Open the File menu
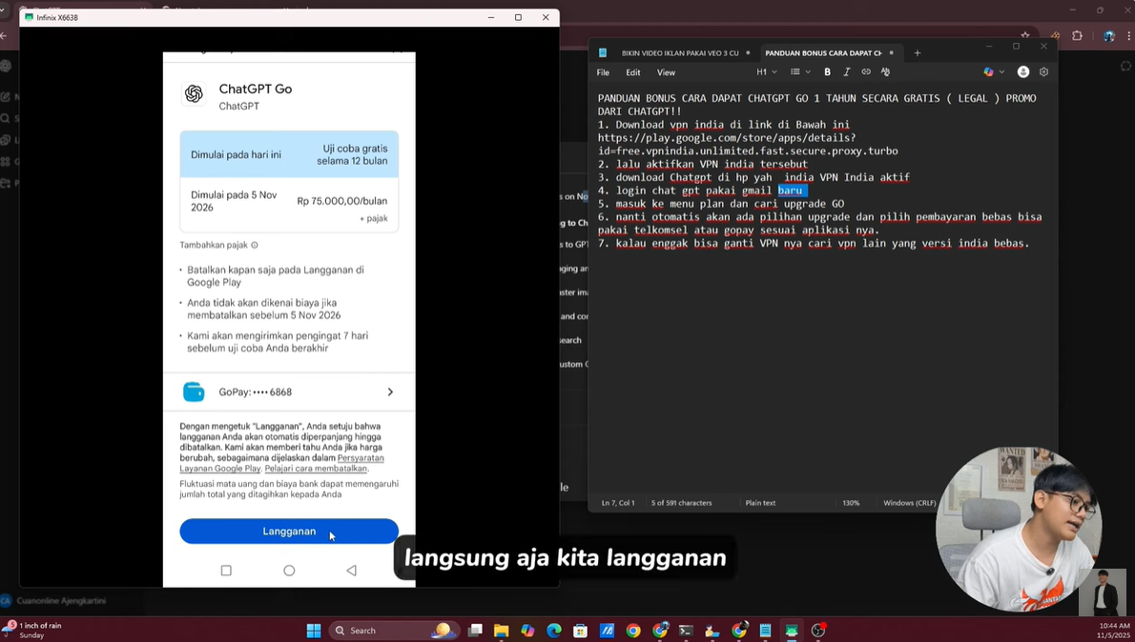 604,71
